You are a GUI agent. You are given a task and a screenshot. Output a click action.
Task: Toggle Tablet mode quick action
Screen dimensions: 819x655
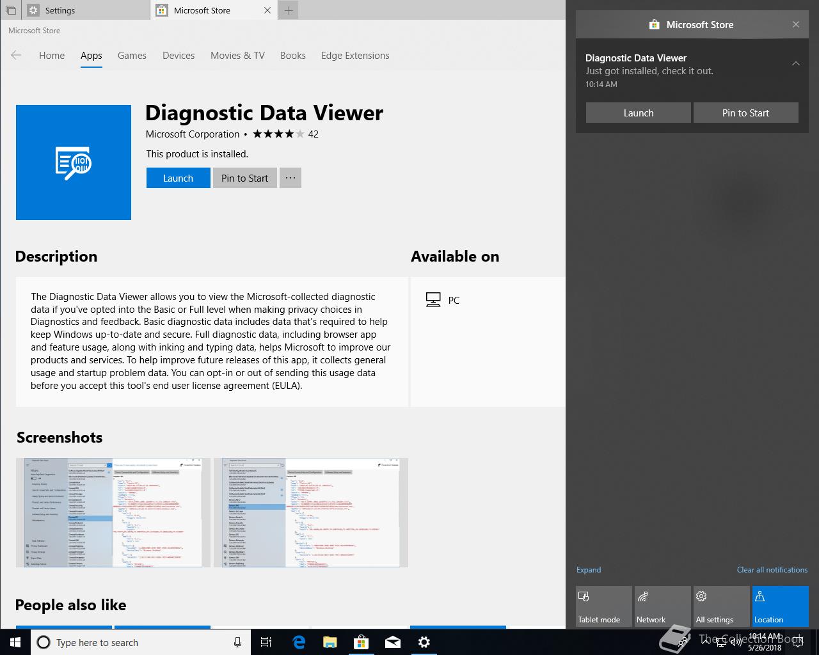[604, 606]
